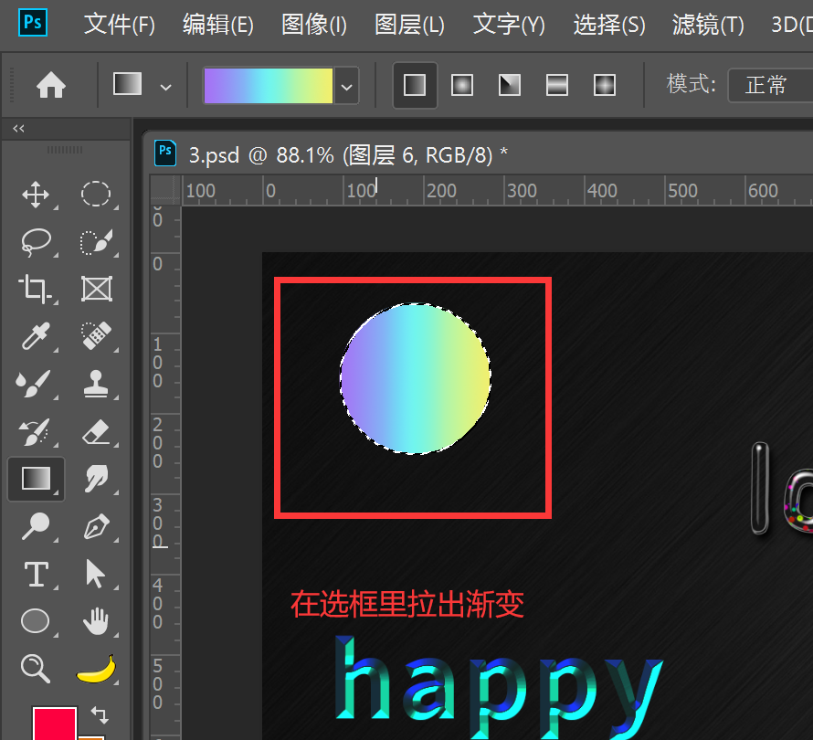Collapse the toolbox with double-arrow
813x740 pixels.
18,128
